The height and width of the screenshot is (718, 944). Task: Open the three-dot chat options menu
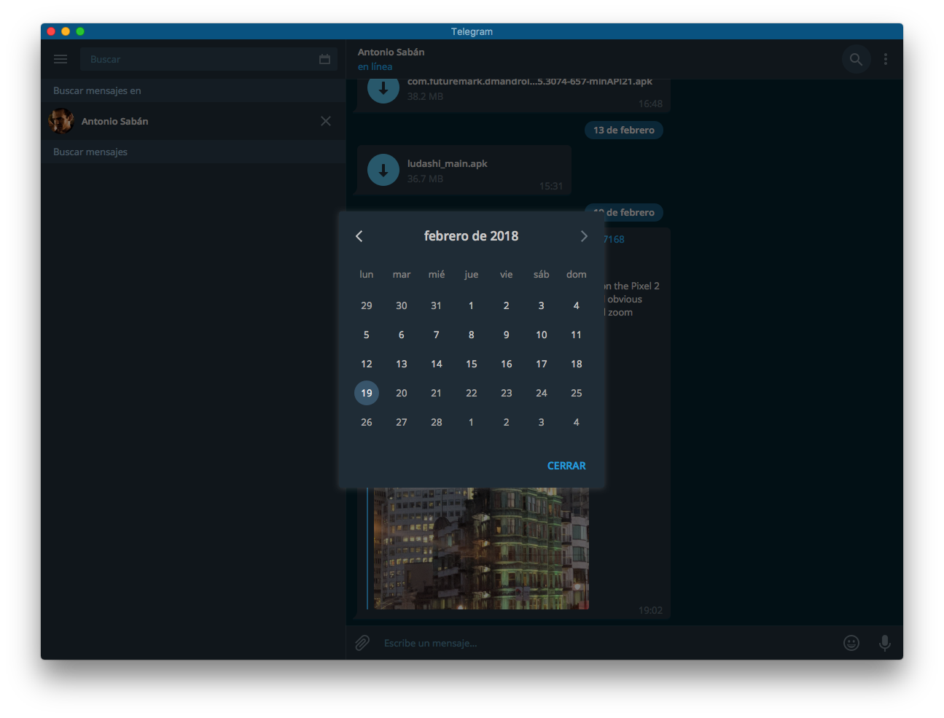[886, 59]
